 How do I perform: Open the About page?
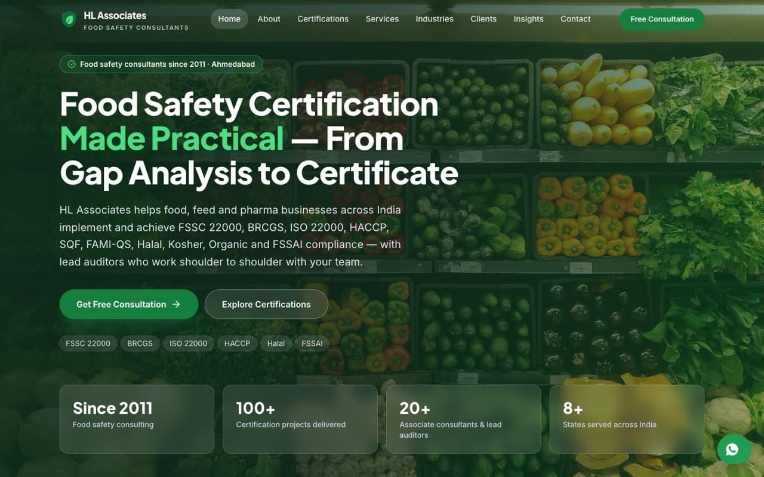pos(269,19)
